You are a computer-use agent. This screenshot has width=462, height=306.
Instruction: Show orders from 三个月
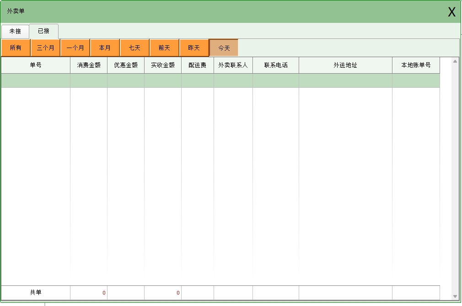(45, 48)
